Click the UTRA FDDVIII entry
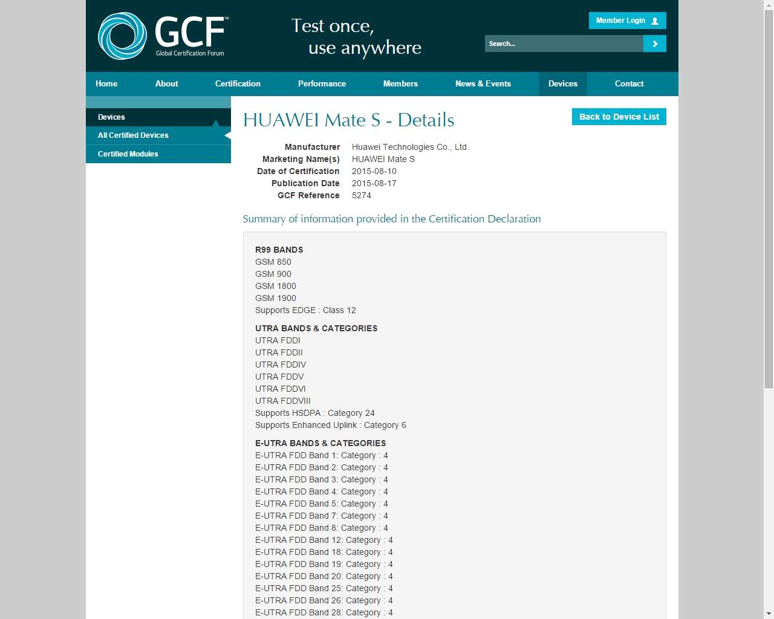Screen dimensions: 774x619 (283, 401)
